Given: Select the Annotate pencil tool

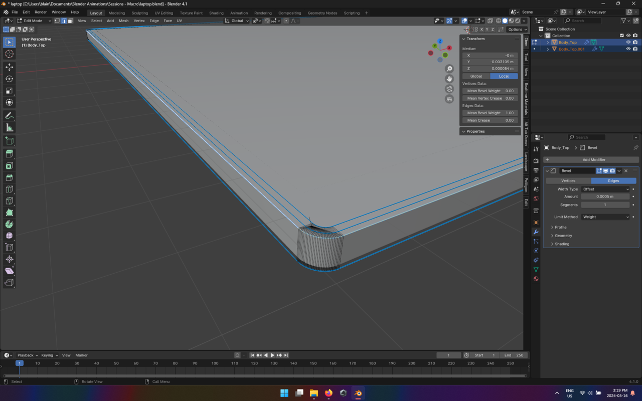Looking at the screenshot, I should [x=9, y=116].
